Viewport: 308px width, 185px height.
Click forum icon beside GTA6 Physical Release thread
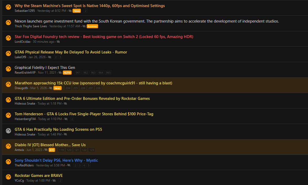coord(8,53)
